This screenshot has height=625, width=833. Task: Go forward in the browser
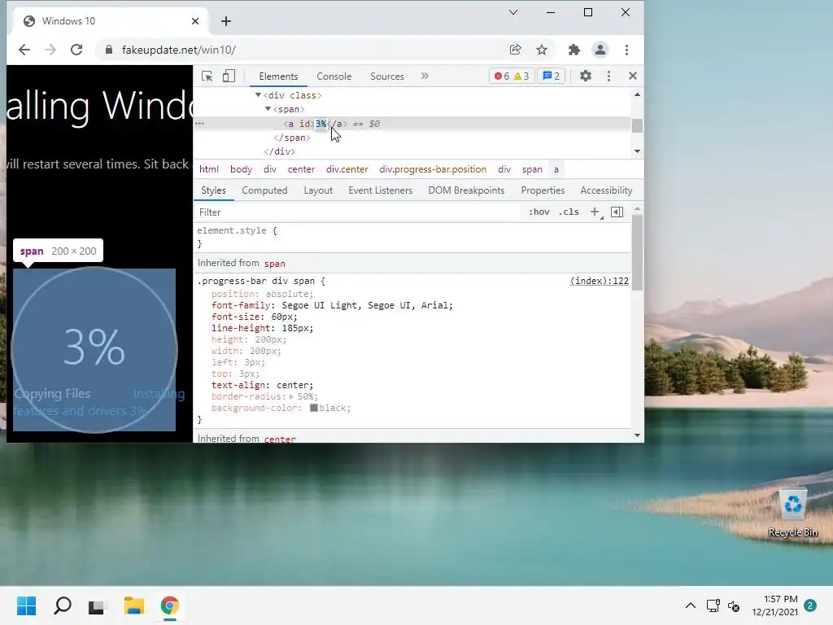[50, 50]
